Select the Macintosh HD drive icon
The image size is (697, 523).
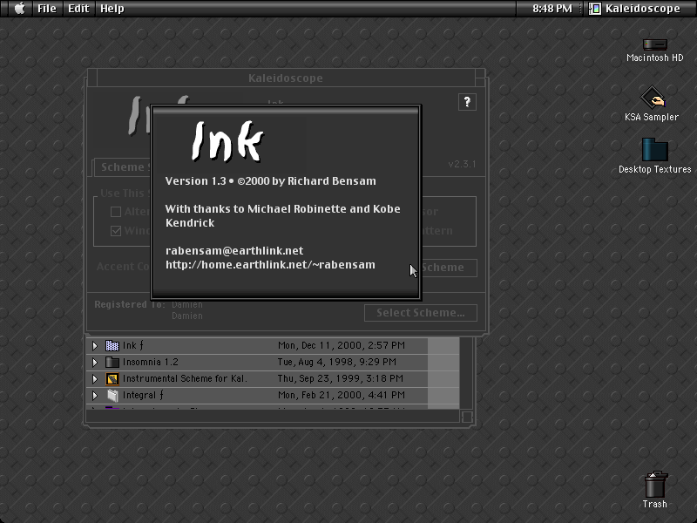point(655,44)
